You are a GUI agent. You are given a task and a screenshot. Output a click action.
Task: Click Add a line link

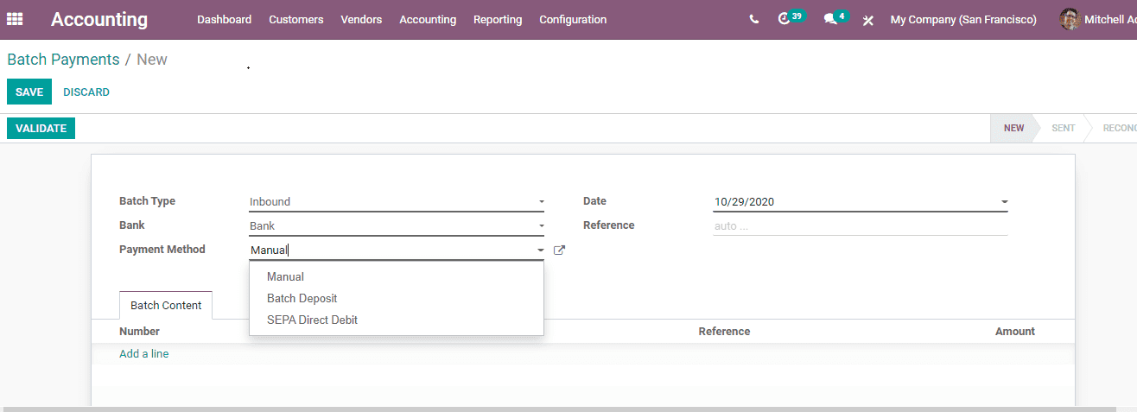[144, 353]
